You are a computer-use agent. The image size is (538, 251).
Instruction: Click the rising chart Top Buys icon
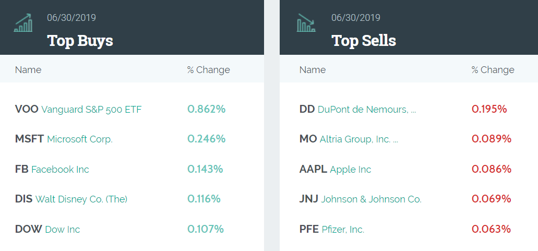point(23,23)
